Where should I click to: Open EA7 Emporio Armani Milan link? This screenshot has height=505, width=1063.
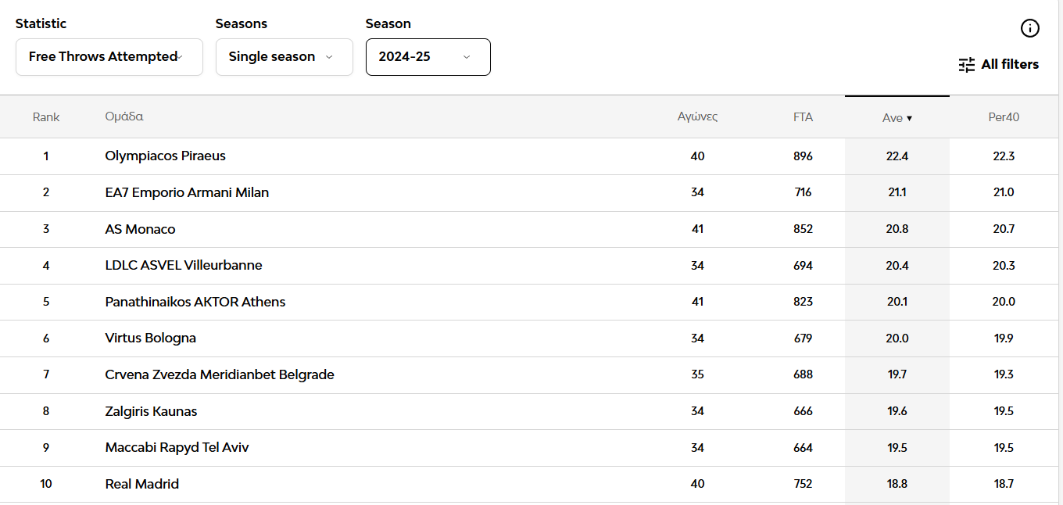point(187,192)
